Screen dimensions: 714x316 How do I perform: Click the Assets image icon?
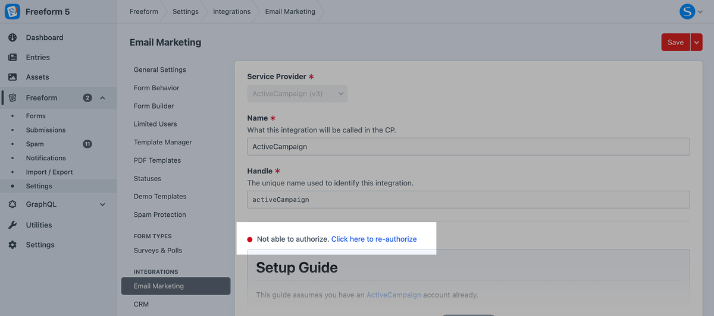point(12,77)
